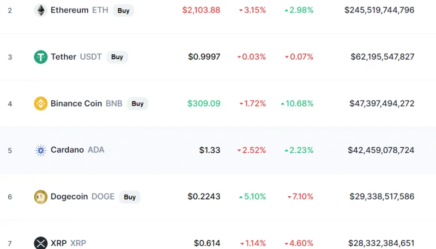Click the Buy button beside Tether USDT
The height and width of the screenshot is (249, 436).
coord(117,57)
